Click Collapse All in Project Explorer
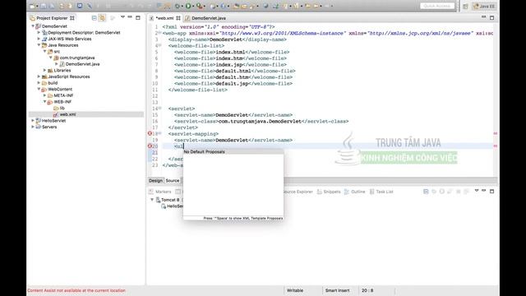 point(95,18)
